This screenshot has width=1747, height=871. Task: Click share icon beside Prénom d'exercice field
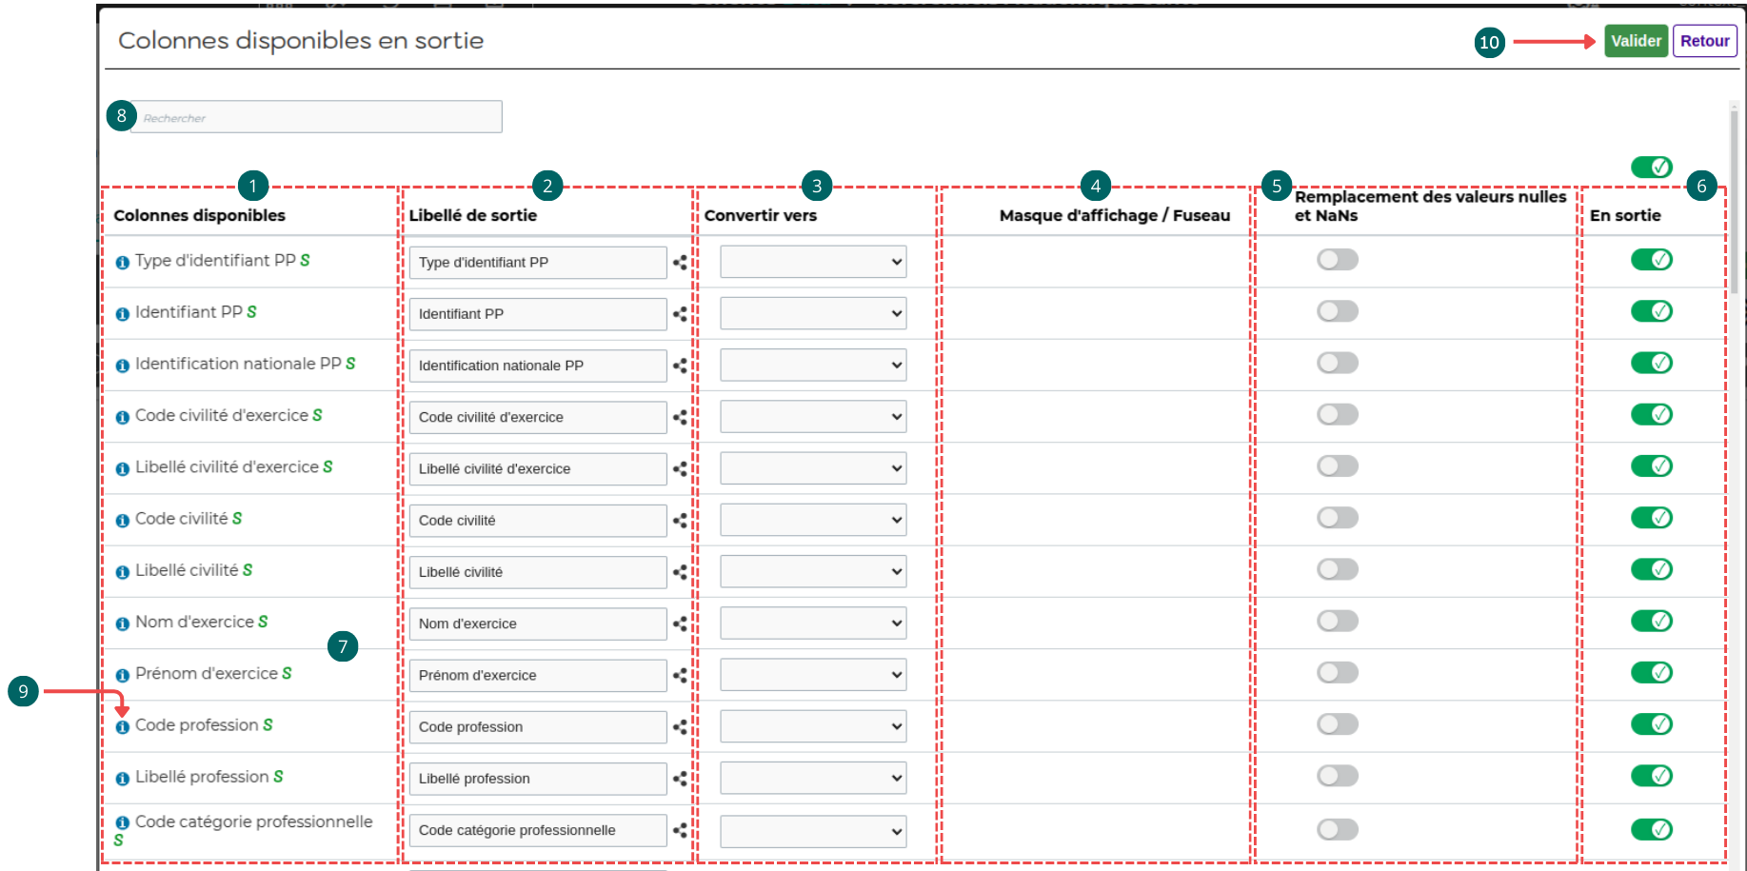pos(680,676)
